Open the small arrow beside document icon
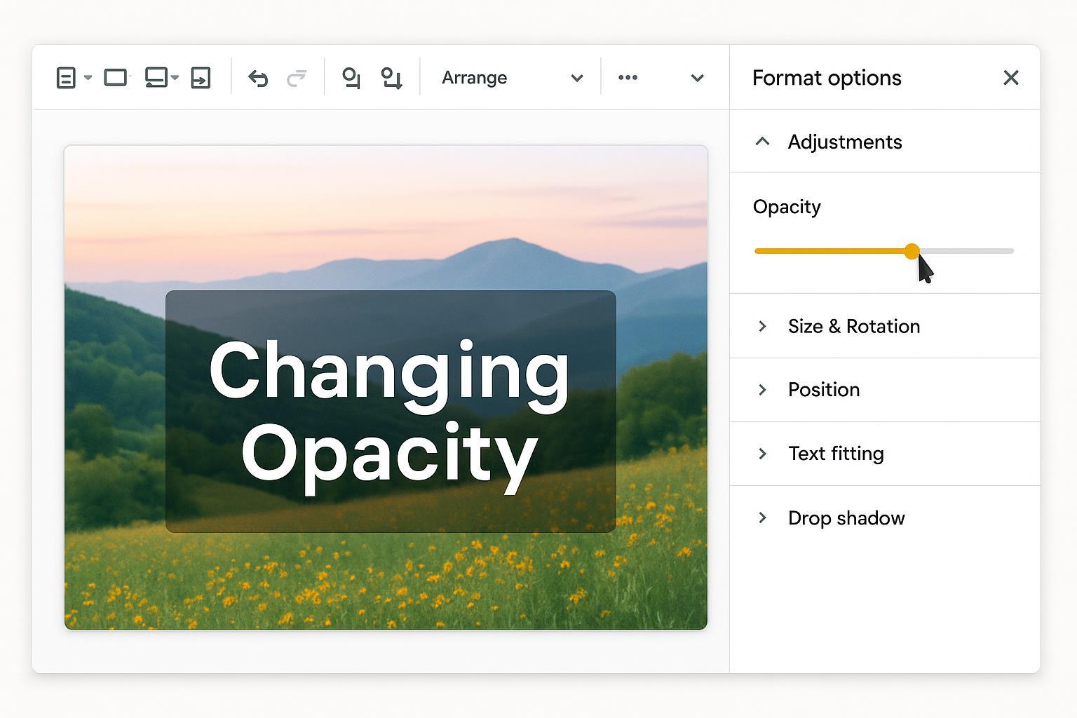This screenshot has height=718, width=1077. [x=88, y=78]
